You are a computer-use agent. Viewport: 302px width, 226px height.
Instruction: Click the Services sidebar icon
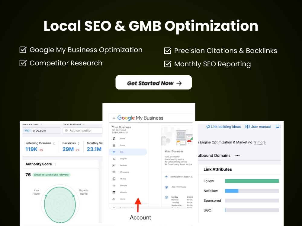(114, 185)
